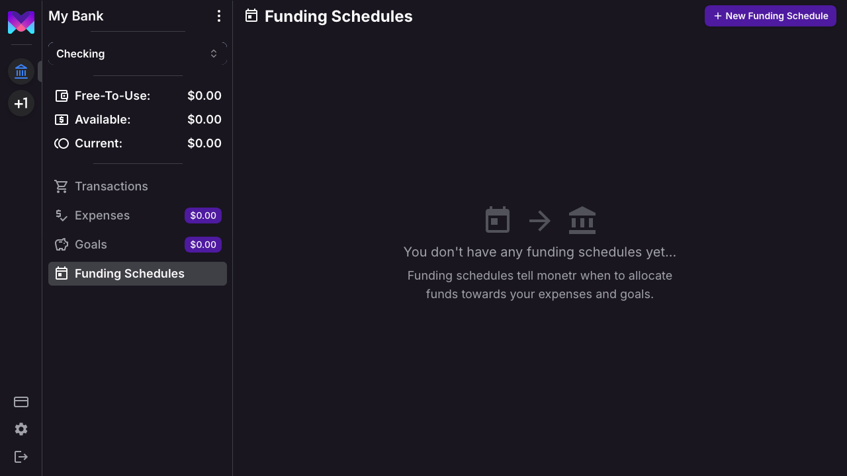The image size is (847, 476).
Task: Click the monetr logo icon
Action: click(21, 22)
